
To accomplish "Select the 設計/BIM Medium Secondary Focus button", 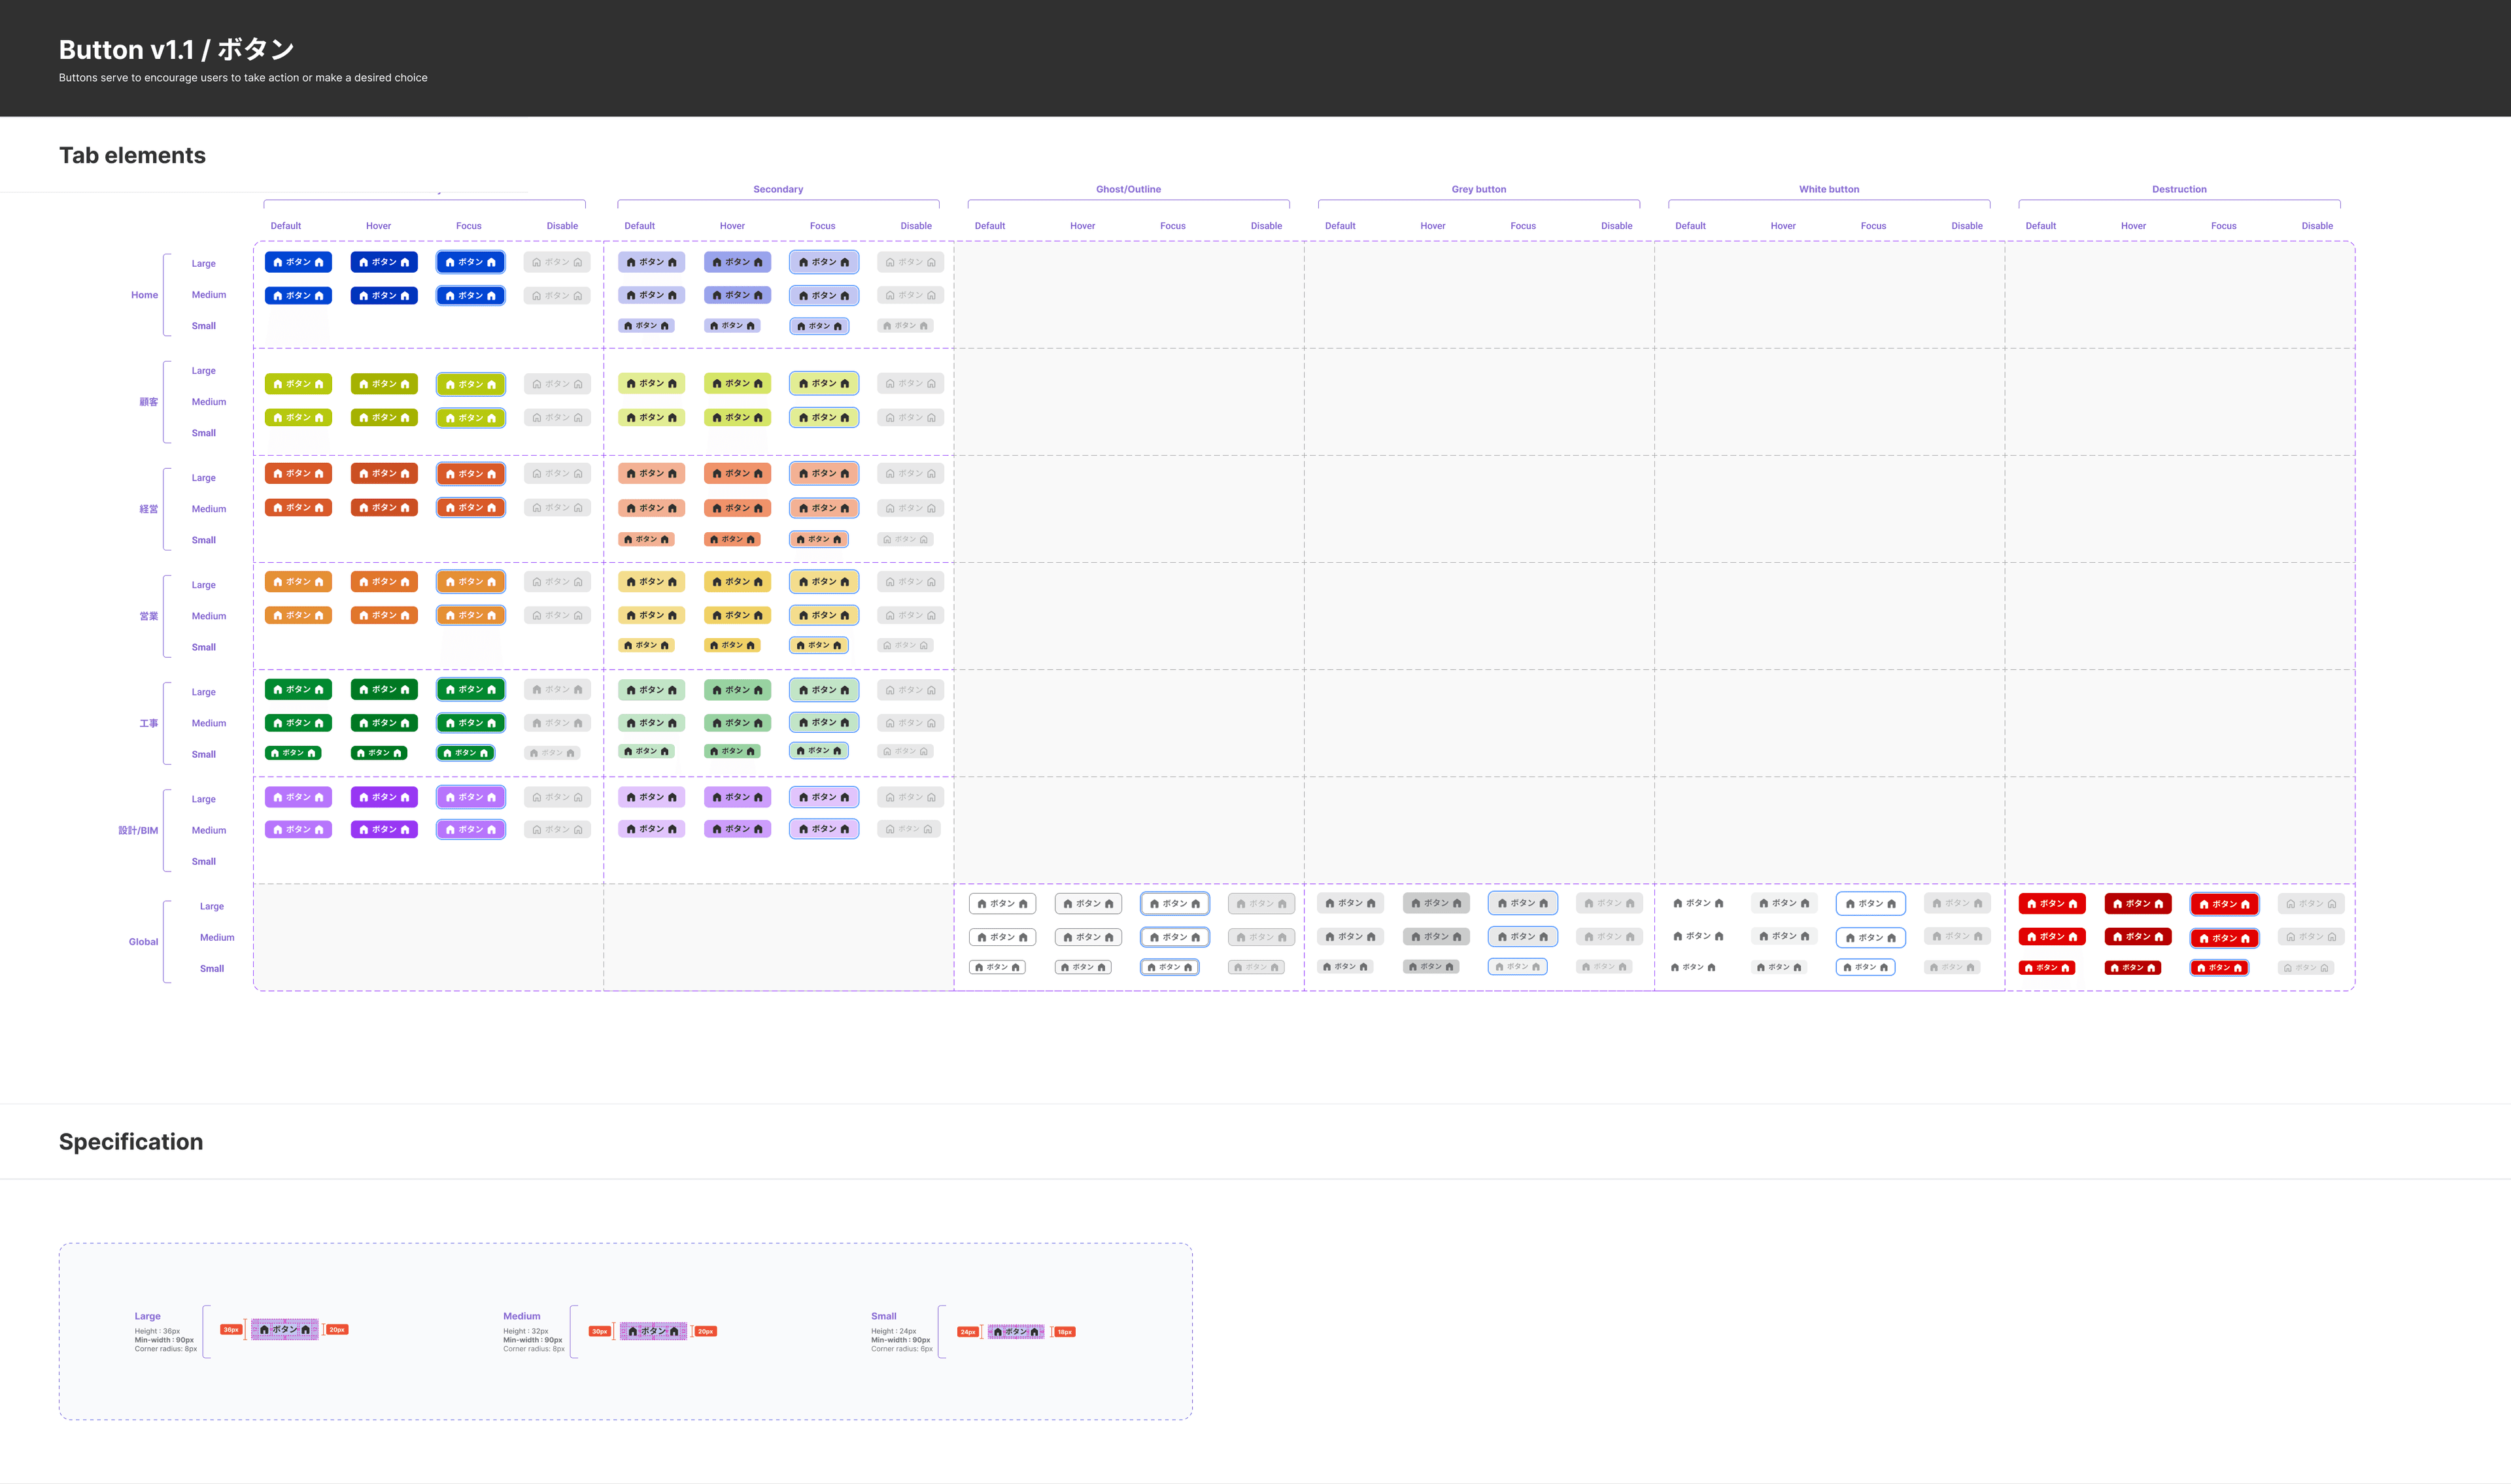I will [x=823, y=829].
